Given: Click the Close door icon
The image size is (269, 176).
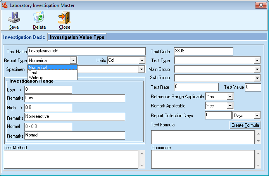Looking at the screenshot, I should pyautogui.click(x=64, y=18).
